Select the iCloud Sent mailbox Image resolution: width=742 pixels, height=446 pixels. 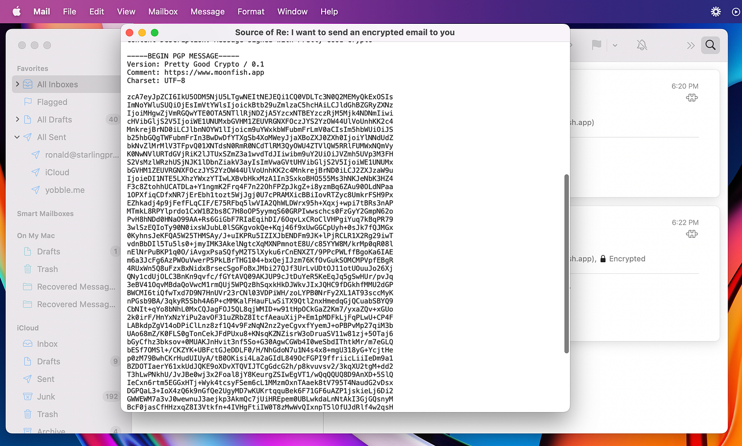tap(66, 379)
